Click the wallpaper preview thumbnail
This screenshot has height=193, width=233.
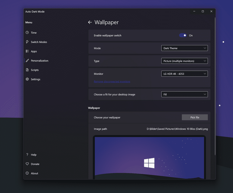tap(149, 158)
